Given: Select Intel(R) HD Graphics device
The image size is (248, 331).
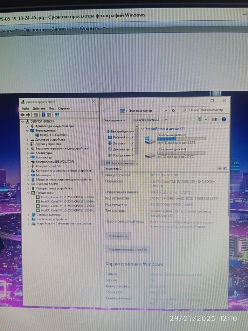Looking at the screenshot, I should pos(53,135).
